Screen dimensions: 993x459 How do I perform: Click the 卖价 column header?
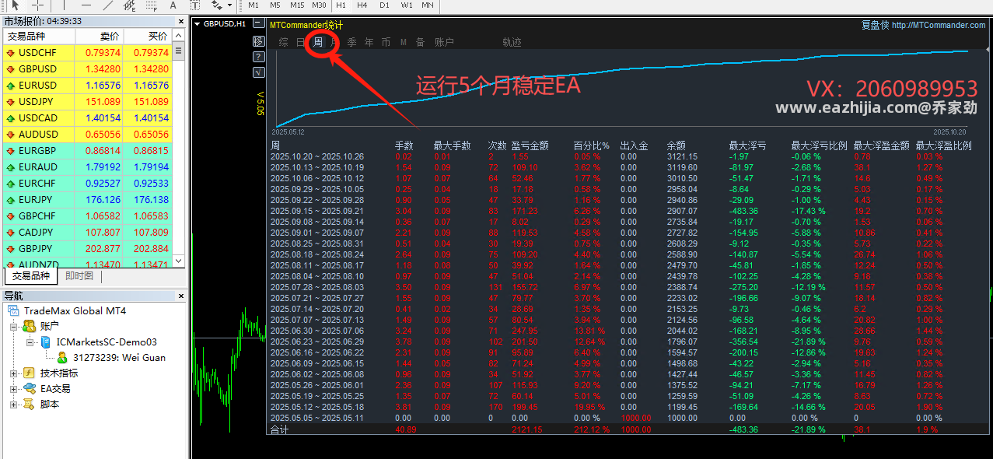pyautogui.click(x=99, y=37)
